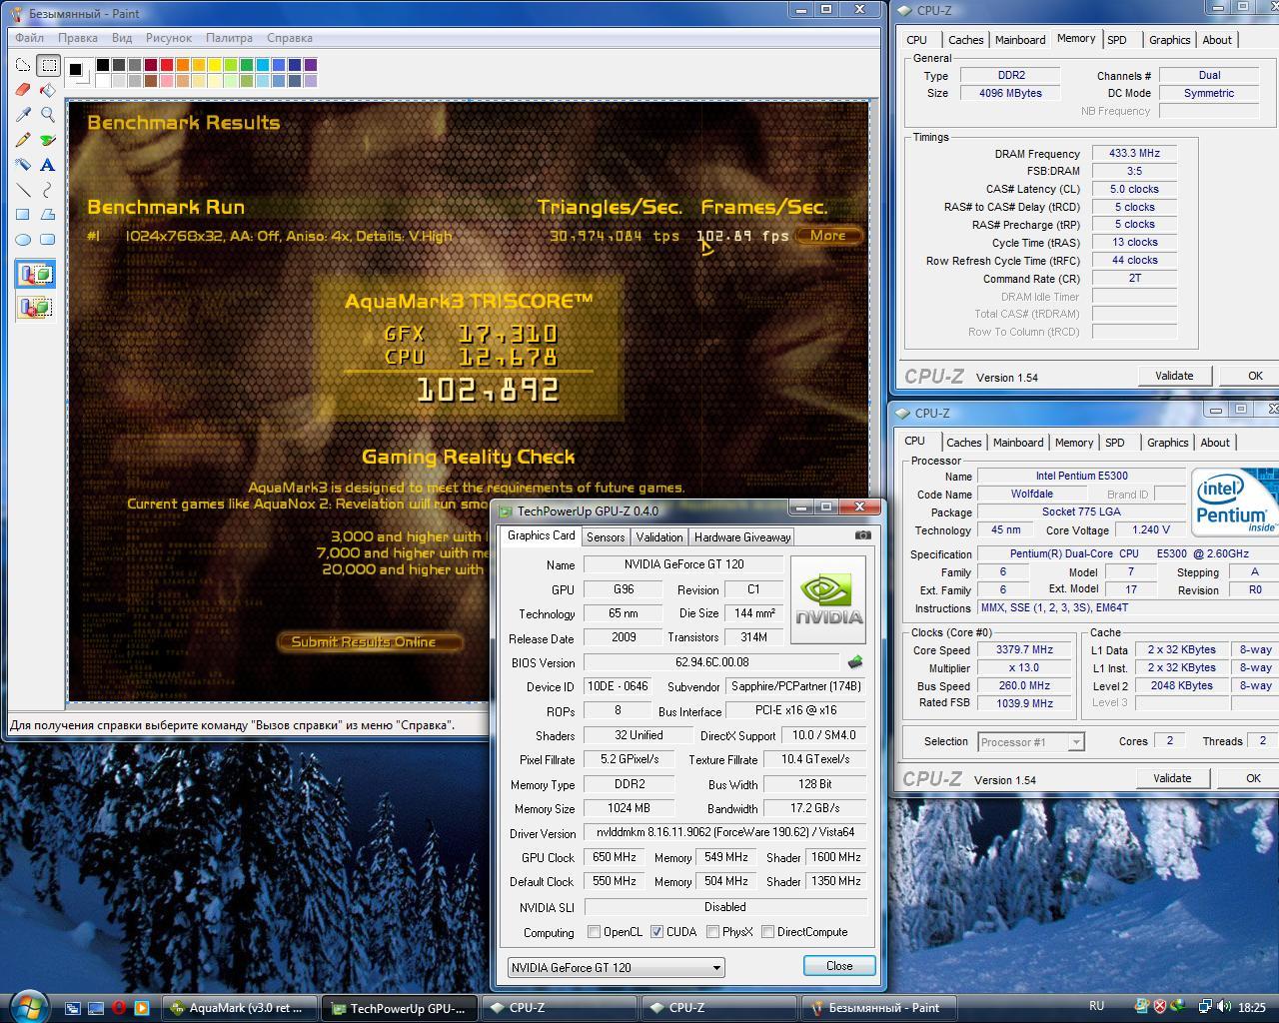
Task: Click the foreground/background color indicator box
Action: [x=77, y=71]
